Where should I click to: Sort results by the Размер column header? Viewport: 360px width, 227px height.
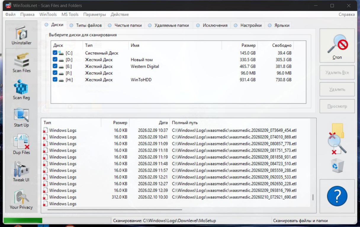(x=115, y=123)
